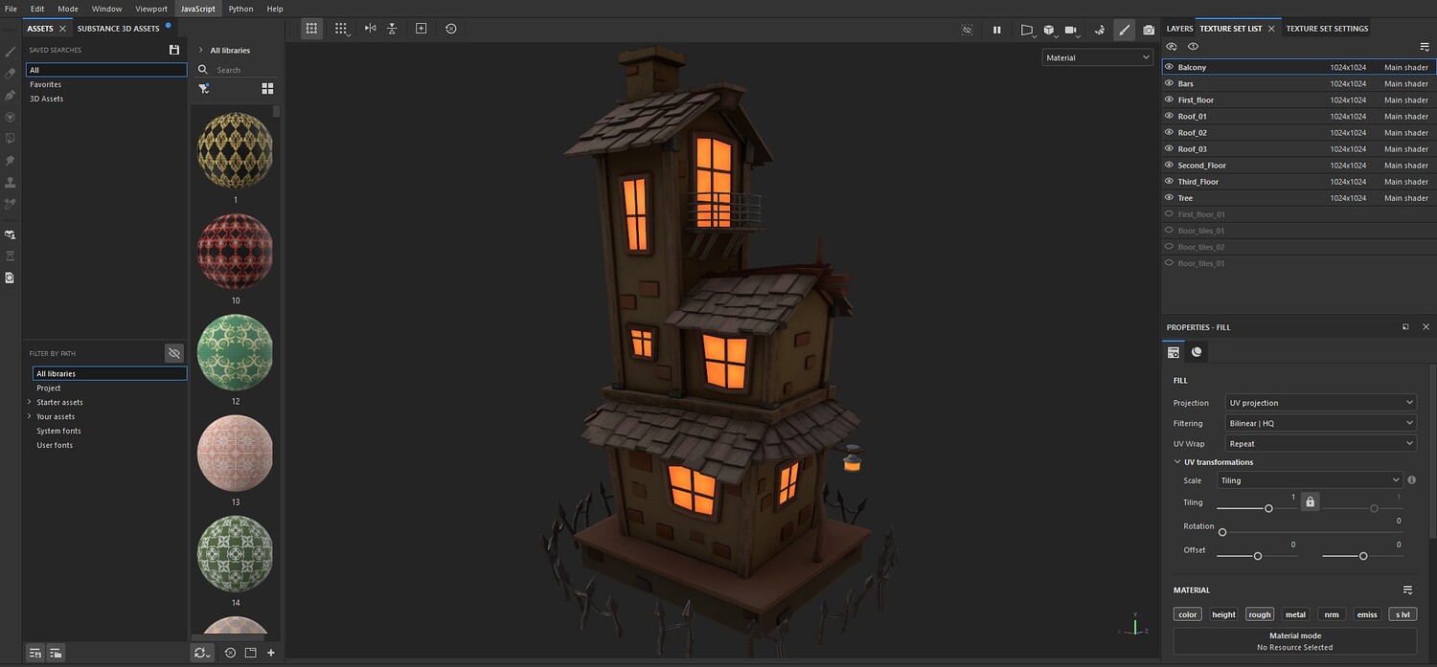Open the asset filter funnel icon
1437x667 pixels.
click(x=204, y=88)
